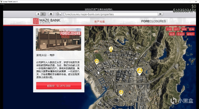Click the browser forward arrow

coord(44,14)
